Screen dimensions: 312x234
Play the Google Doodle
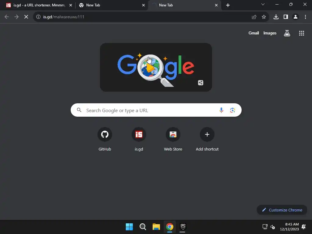(x=150, y=68)
